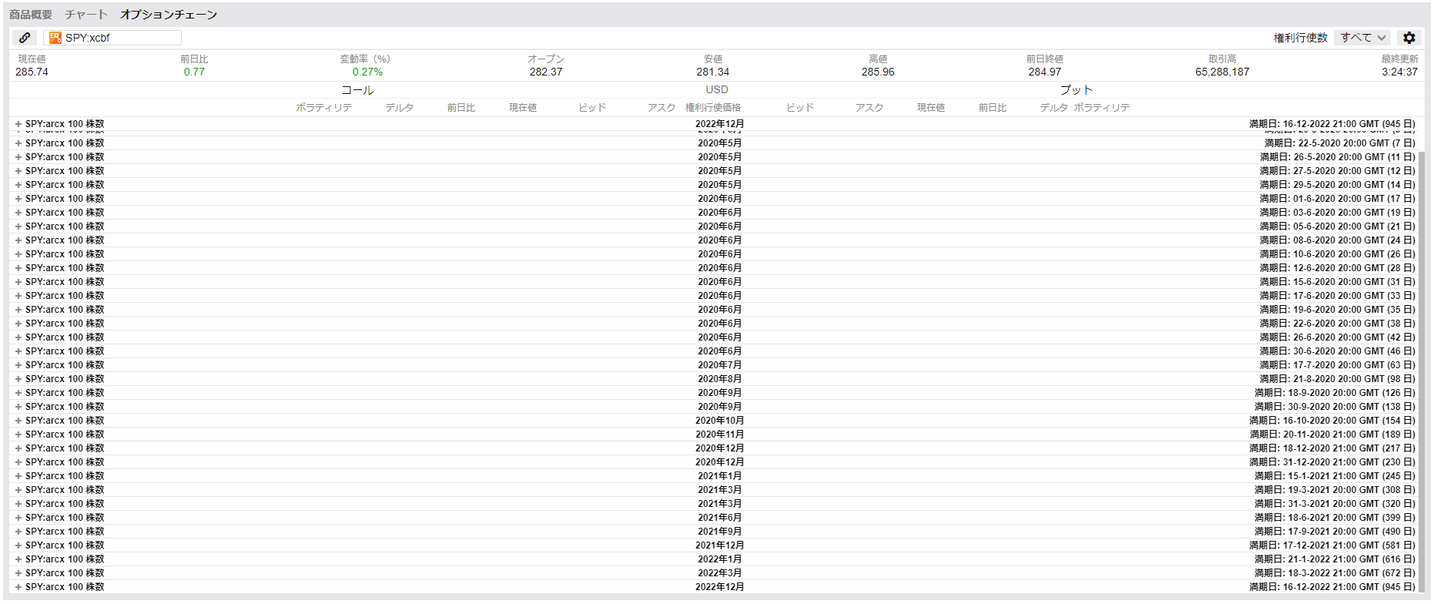Expand the expiry row 15-1-2021 (245 日)
The width and height of the screenshot is (1437, 604).
tap(18, 476)
